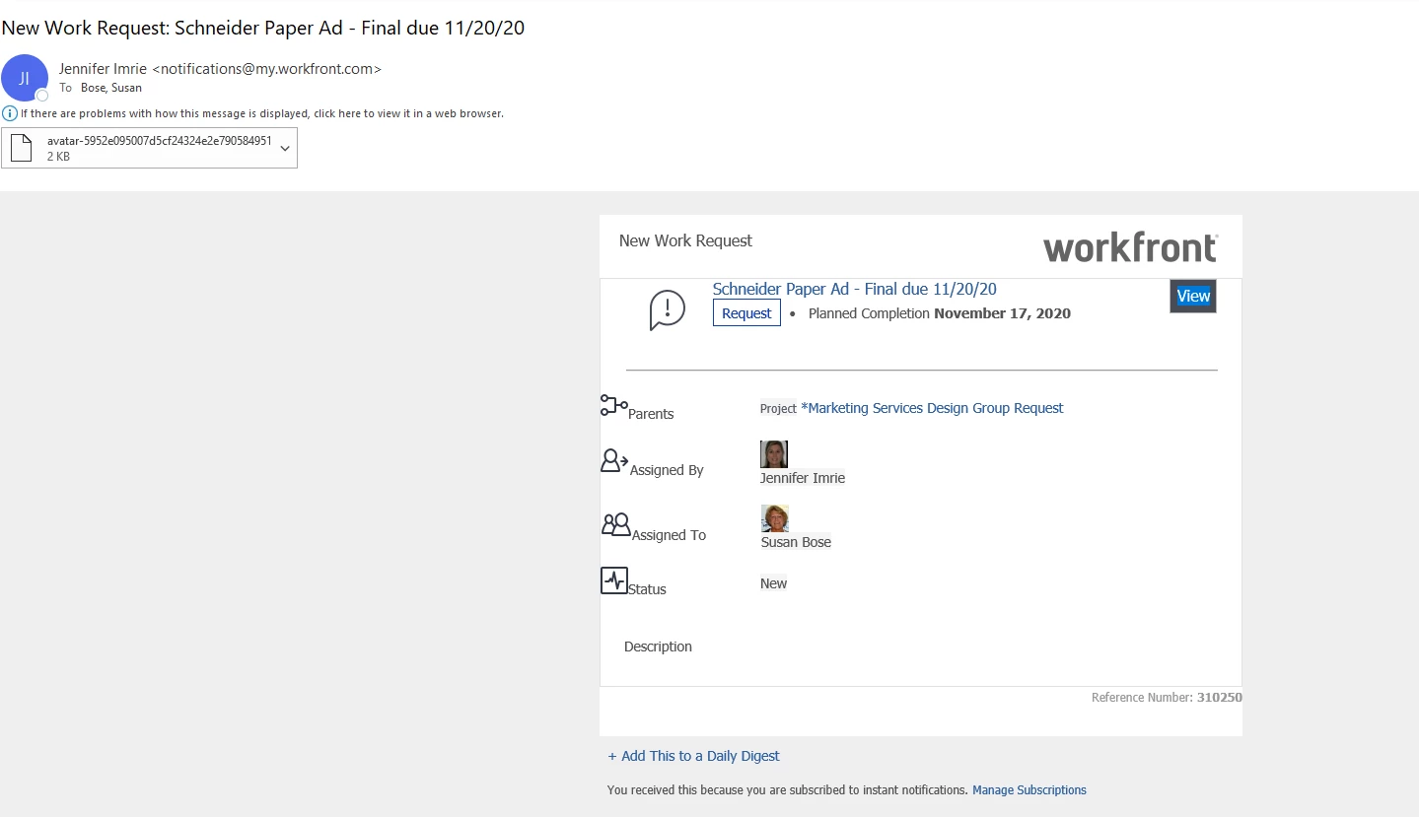Click the sender name Jennifer Imrie in header
This screenshot has height=817, width=1419.
pyautogui.click(x=103, y=69)
